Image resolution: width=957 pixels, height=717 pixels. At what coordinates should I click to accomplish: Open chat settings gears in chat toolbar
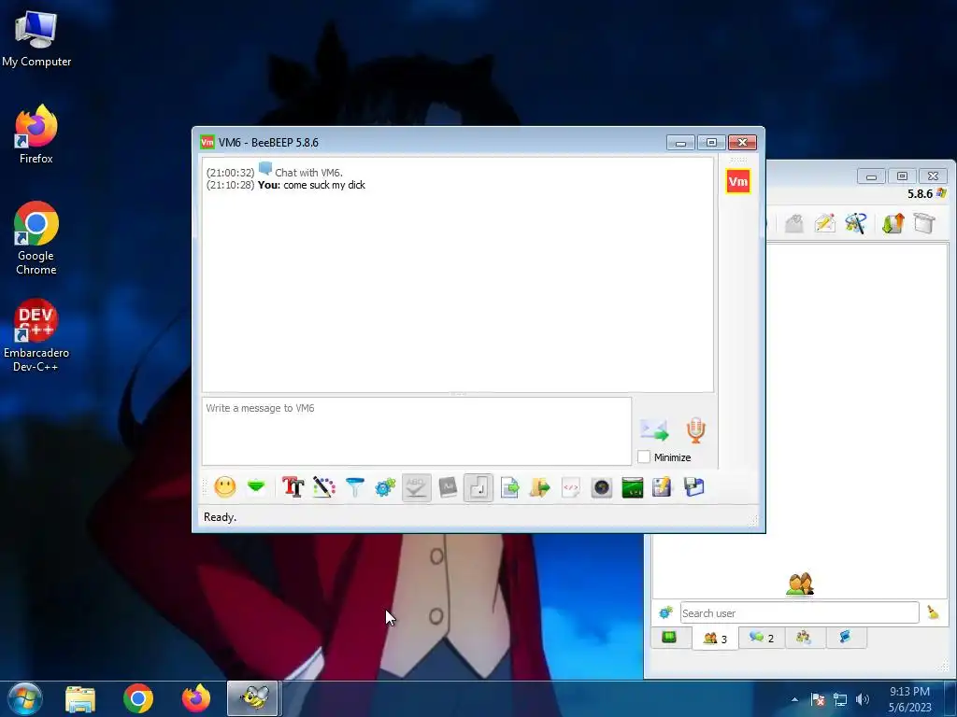[385, 487]
